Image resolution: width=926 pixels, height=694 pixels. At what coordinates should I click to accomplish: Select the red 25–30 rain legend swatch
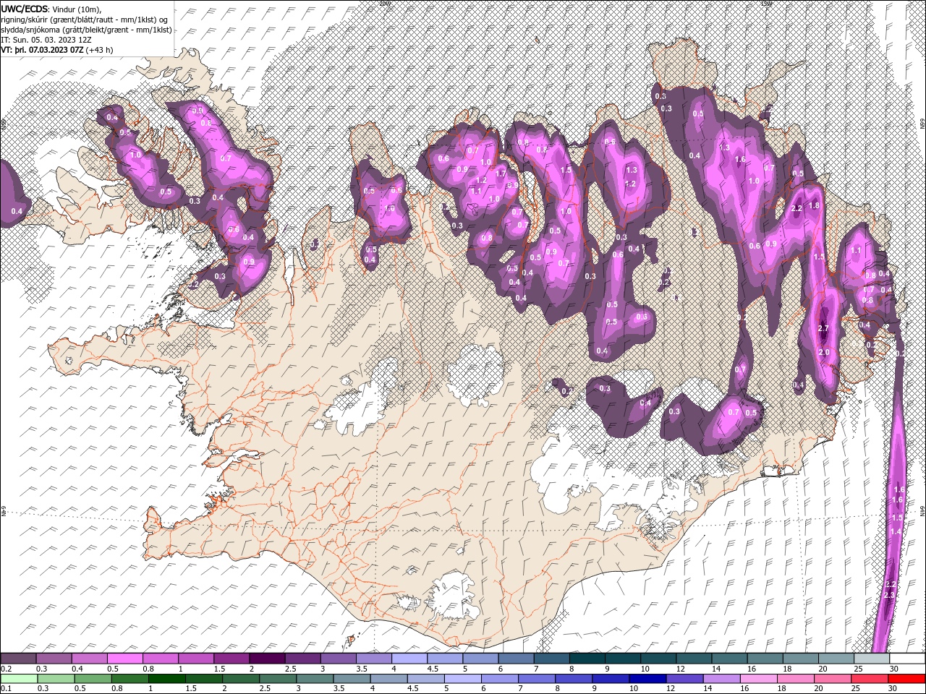point(870,679)
